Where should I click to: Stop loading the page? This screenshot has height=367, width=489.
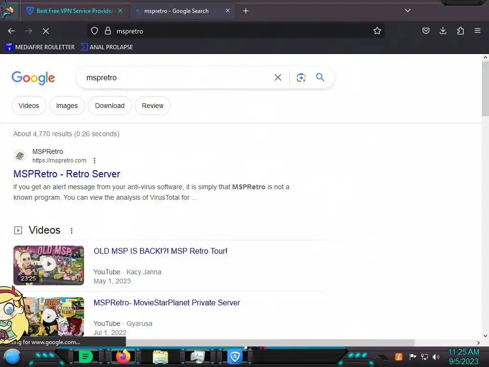click(45, 31)
